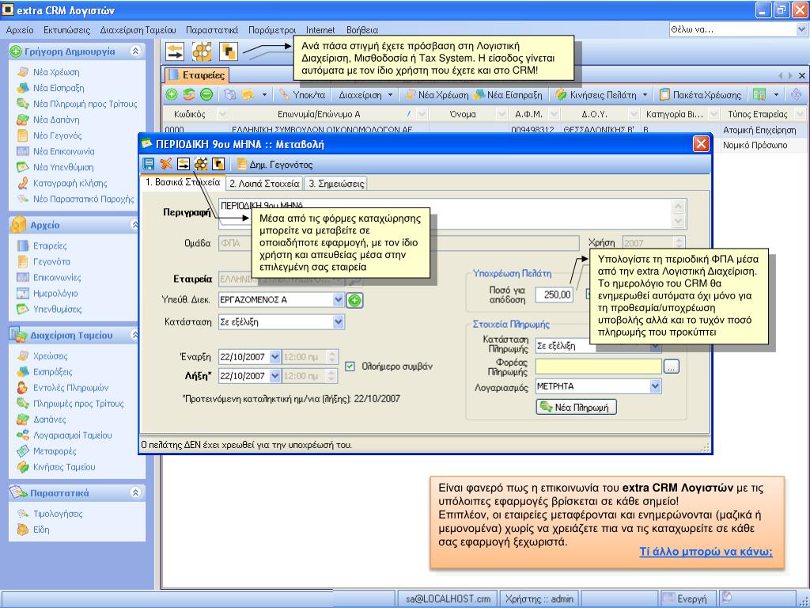Open Internet menu
This screenshot has height=608, width=810.
click(x=320, y=30)
